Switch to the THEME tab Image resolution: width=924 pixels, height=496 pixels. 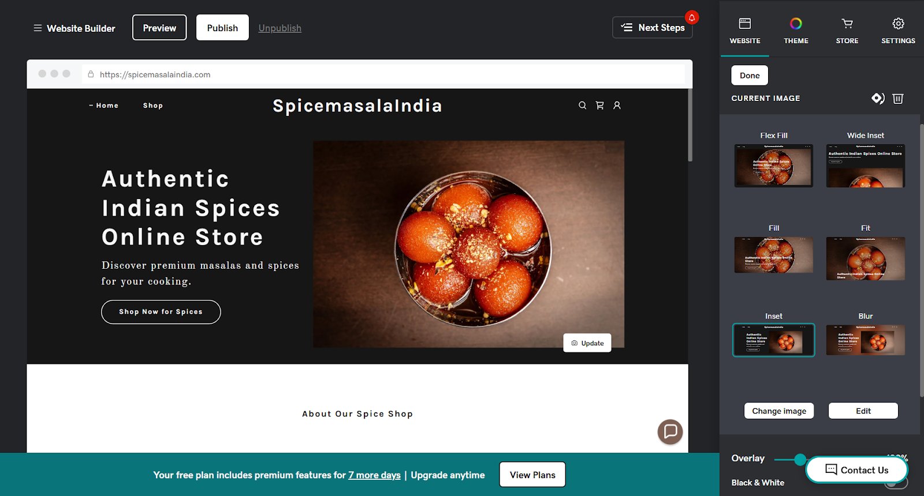[796, 31]
